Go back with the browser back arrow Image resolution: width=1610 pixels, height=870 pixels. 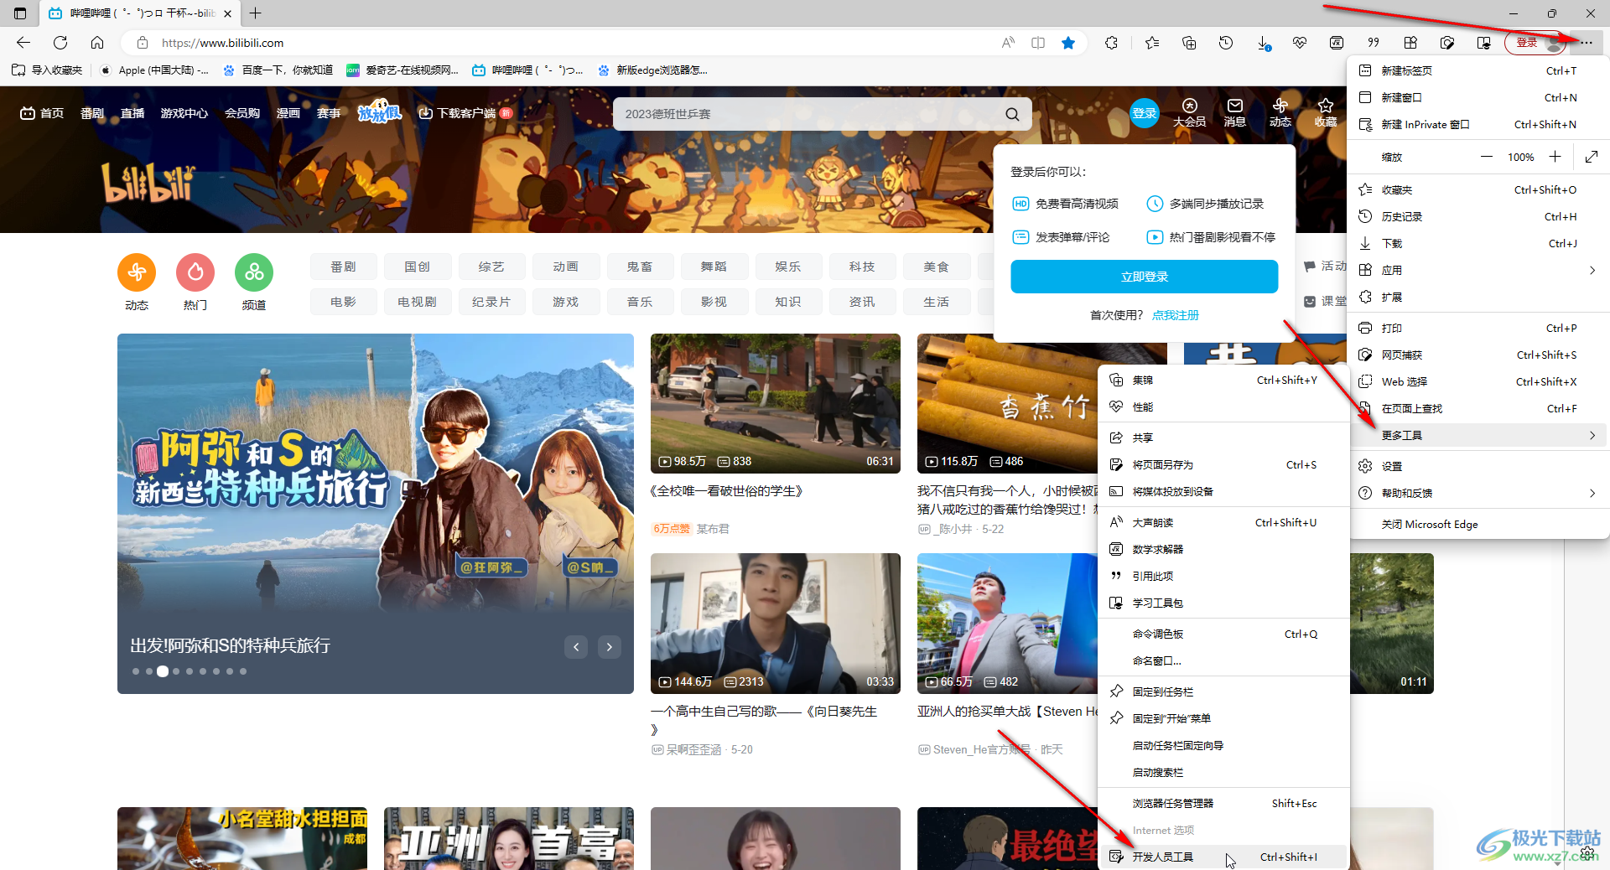(23, 43)
